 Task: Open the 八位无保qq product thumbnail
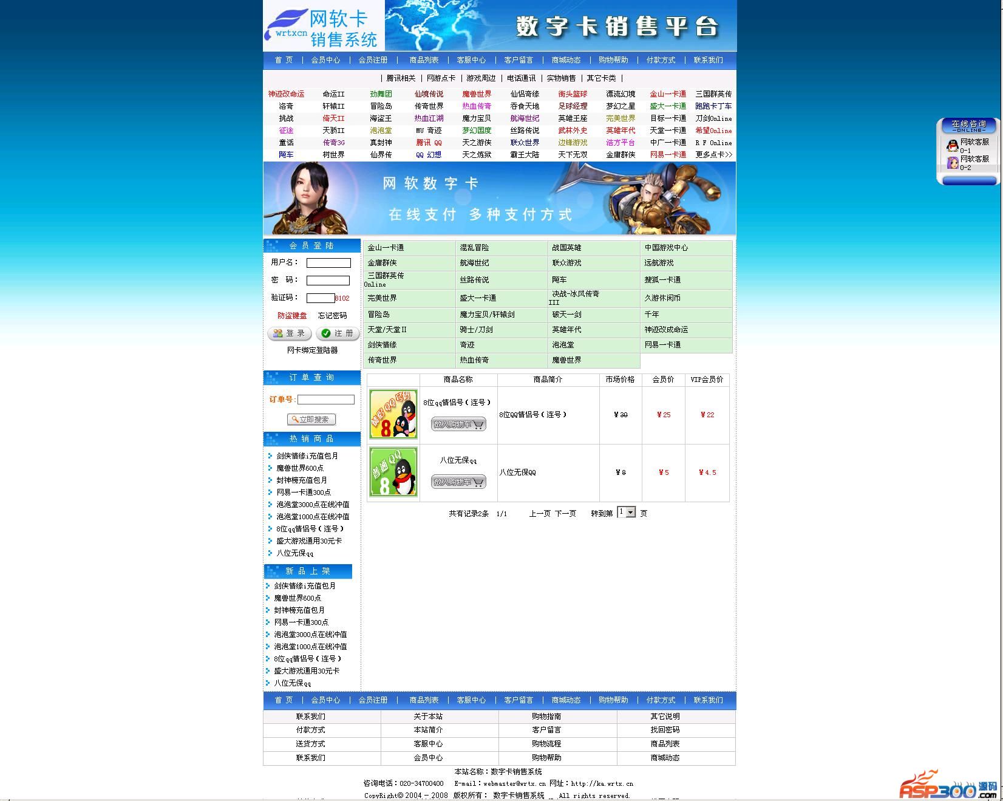point(393,472)
